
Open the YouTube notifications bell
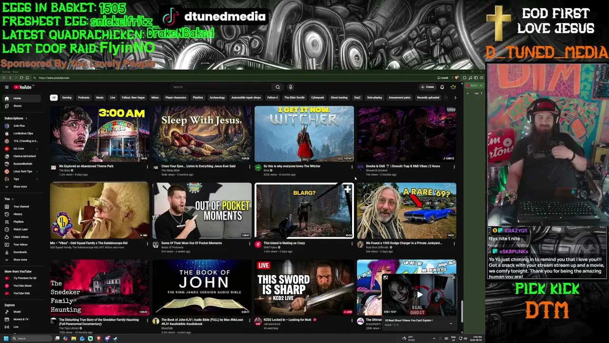coord(442,87)
